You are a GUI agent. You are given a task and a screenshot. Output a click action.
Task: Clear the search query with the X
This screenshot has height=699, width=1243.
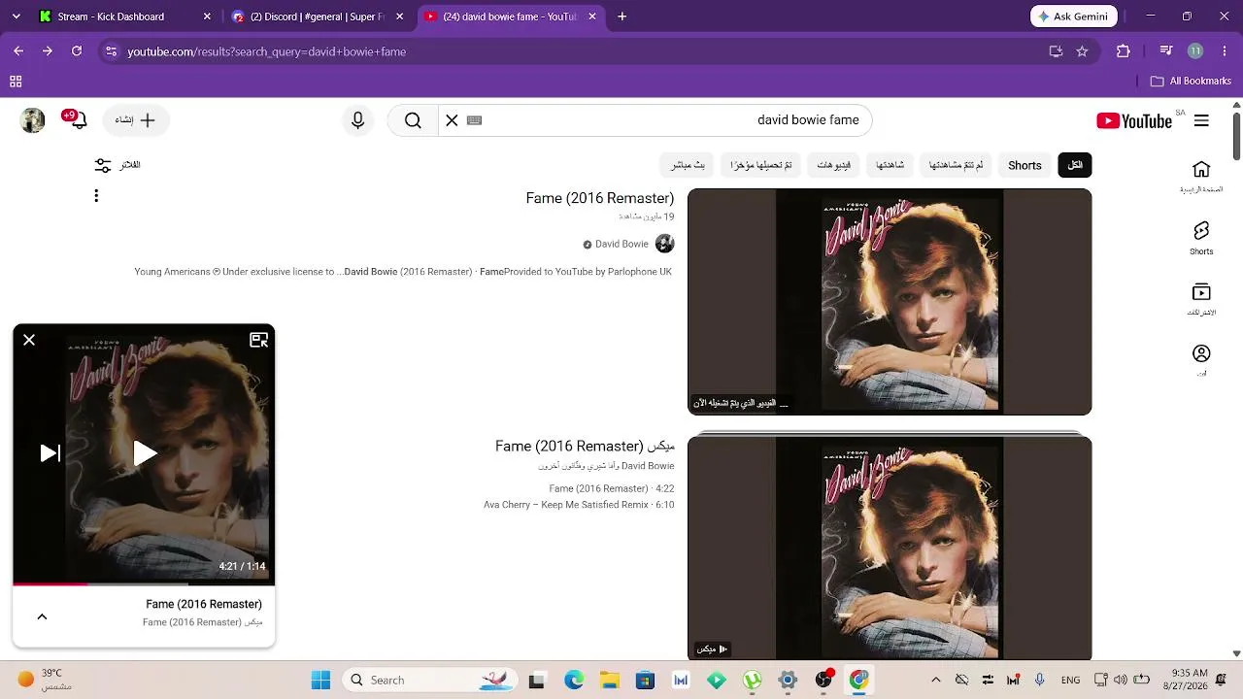pyautogui.click(x=452, y=120)
